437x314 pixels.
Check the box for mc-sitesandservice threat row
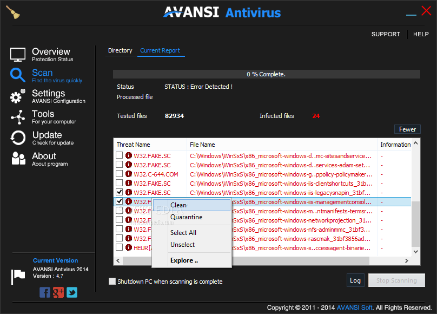pos(120,155)
